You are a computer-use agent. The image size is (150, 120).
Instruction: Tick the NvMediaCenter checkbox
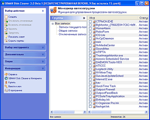[90, 45]
